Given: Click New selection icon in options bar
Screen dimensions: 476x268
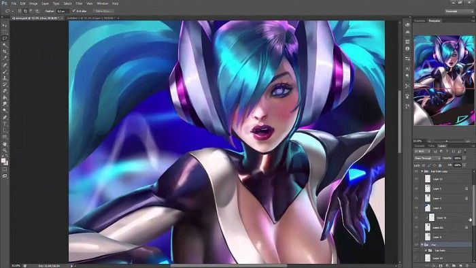Looking at the screenshot, I should click(x=20, y=11).
